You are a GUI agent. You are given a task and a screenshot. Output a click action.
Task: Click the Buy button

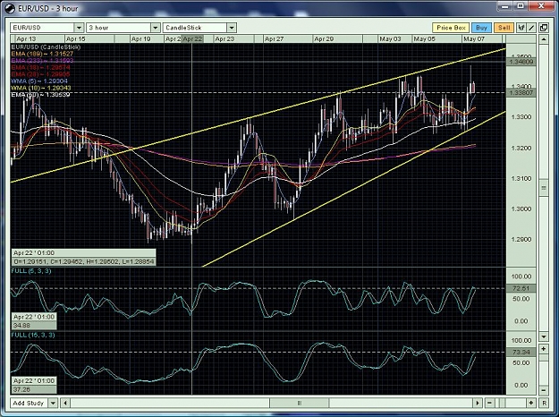[x=481, y=28]
